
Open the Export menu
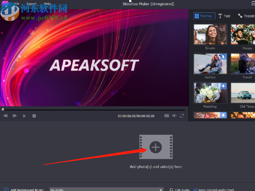tap(31, 3)
